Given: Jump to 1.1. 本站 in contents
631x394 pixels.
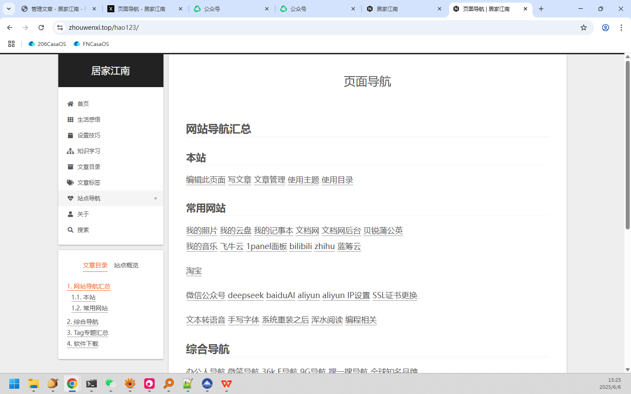Looking at the screenshot, I should (83, 297).
